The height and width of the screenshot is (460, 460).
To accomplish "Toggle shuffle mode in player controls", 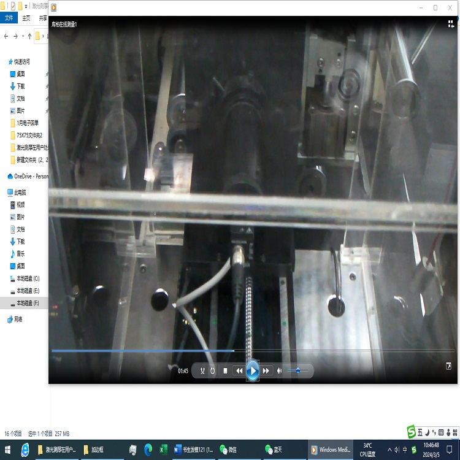I will click(x=202, y=370).
